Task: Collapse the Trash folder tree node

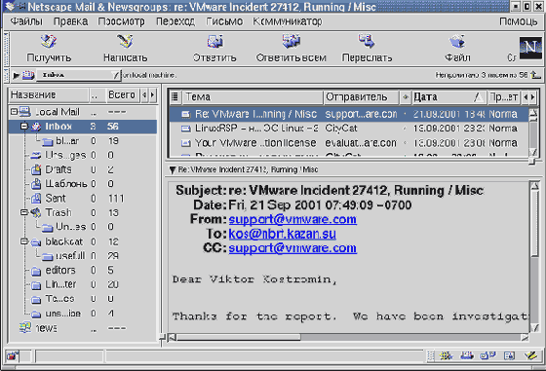Action: pyautogui.click(x=23, y=212)
